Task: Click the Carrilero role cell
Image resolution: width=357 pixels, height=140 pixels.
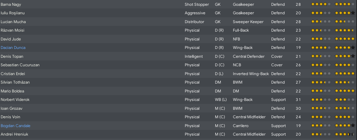Action: [241, 126]
